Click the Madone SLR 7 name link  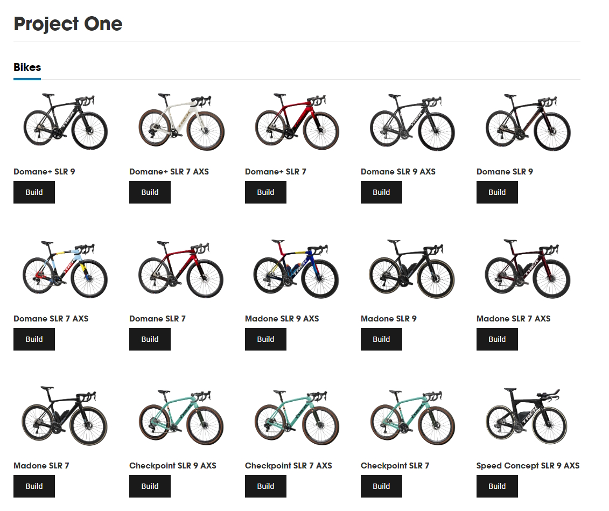[x=41, y=466]
